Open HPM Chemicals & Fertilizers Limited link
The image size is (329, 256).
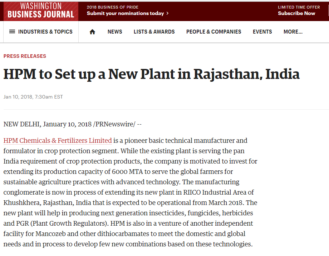(x=58, y=140)
